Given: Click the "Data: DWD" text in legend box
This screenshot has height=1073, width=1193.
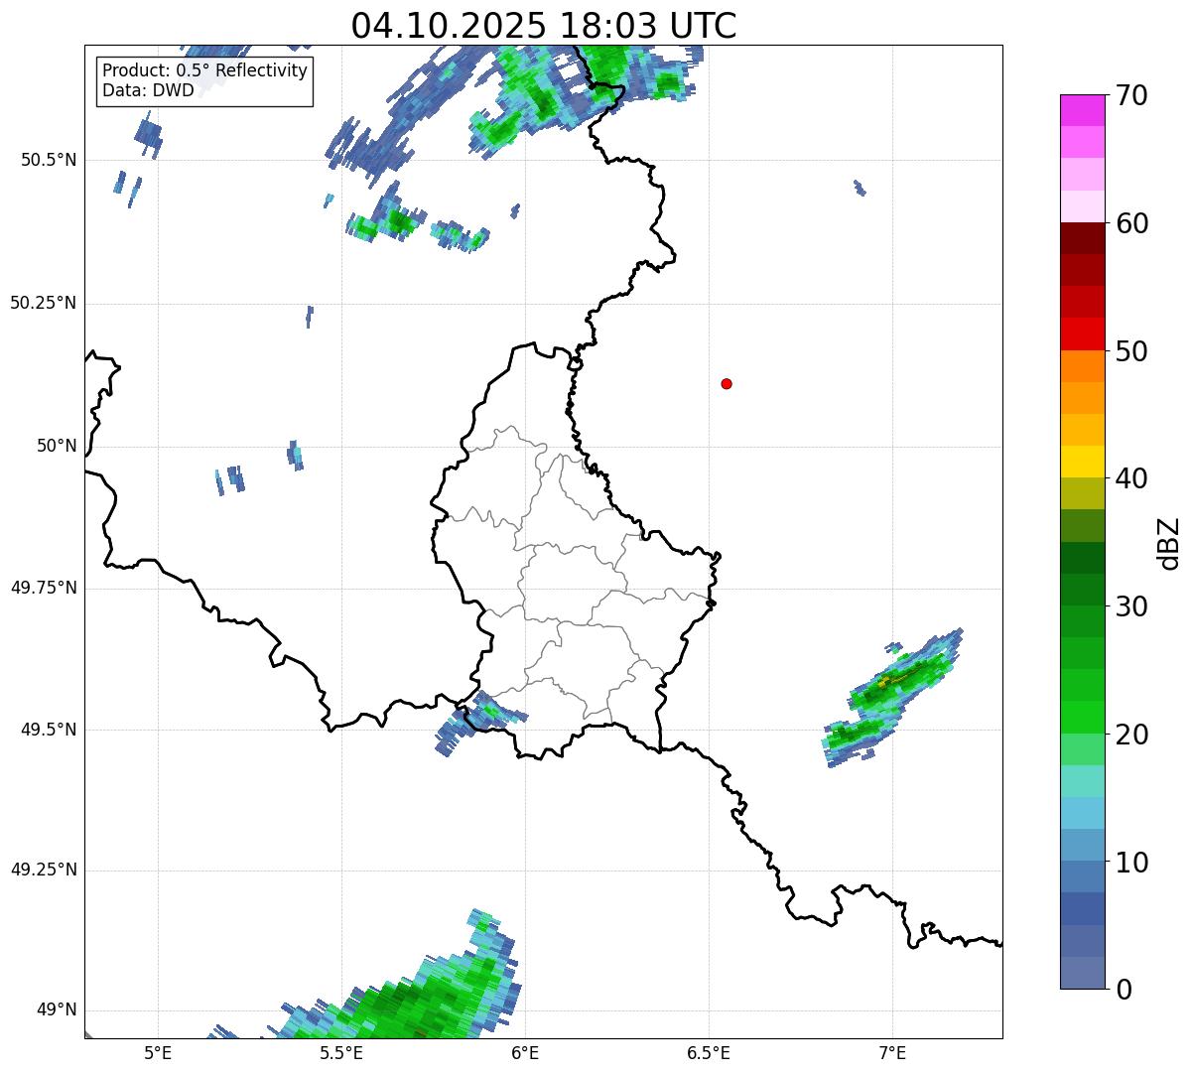Looking at the screenshot, I should (148, 91).
